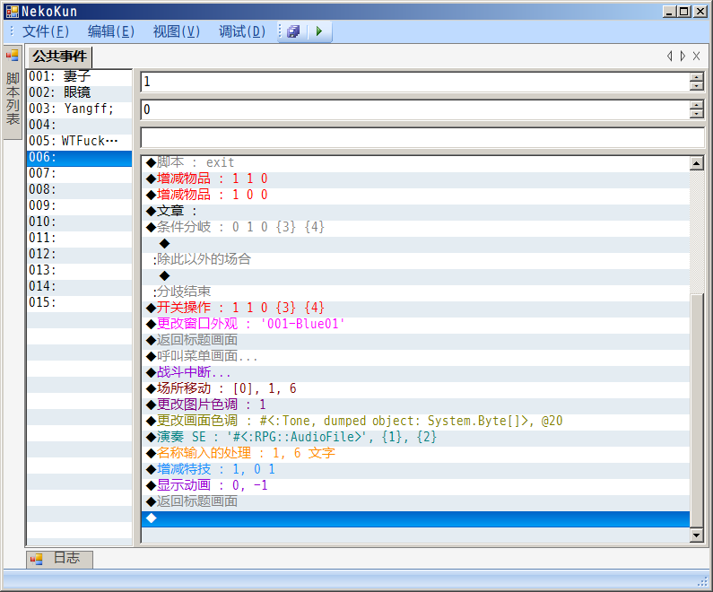Viewport: 713px width, 592px height.
Task: Select the highlighted empty last command line
Action: pos(415,518)
